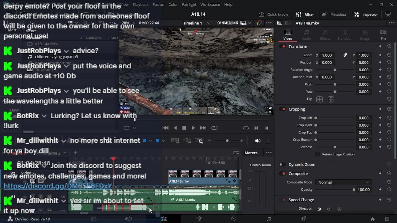Click the blue flag icon

coord(145,141)
